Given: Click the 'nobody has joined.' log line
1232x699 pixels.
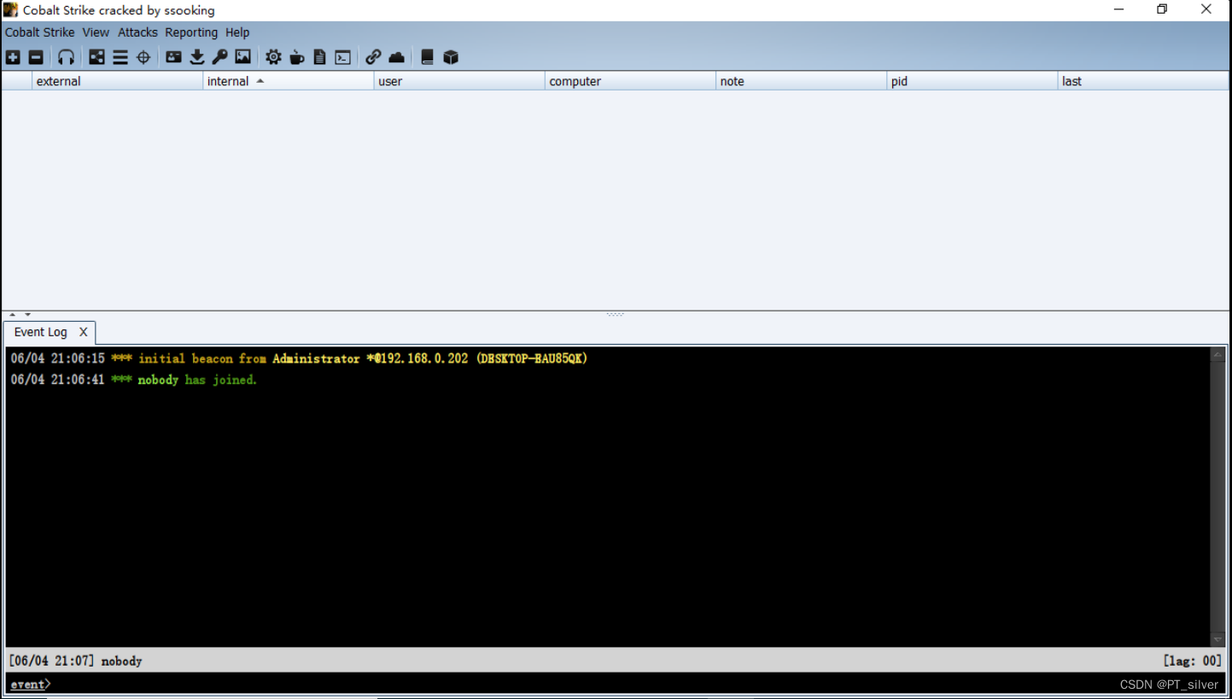Looking at the screenshot, I should pos(134,380).
